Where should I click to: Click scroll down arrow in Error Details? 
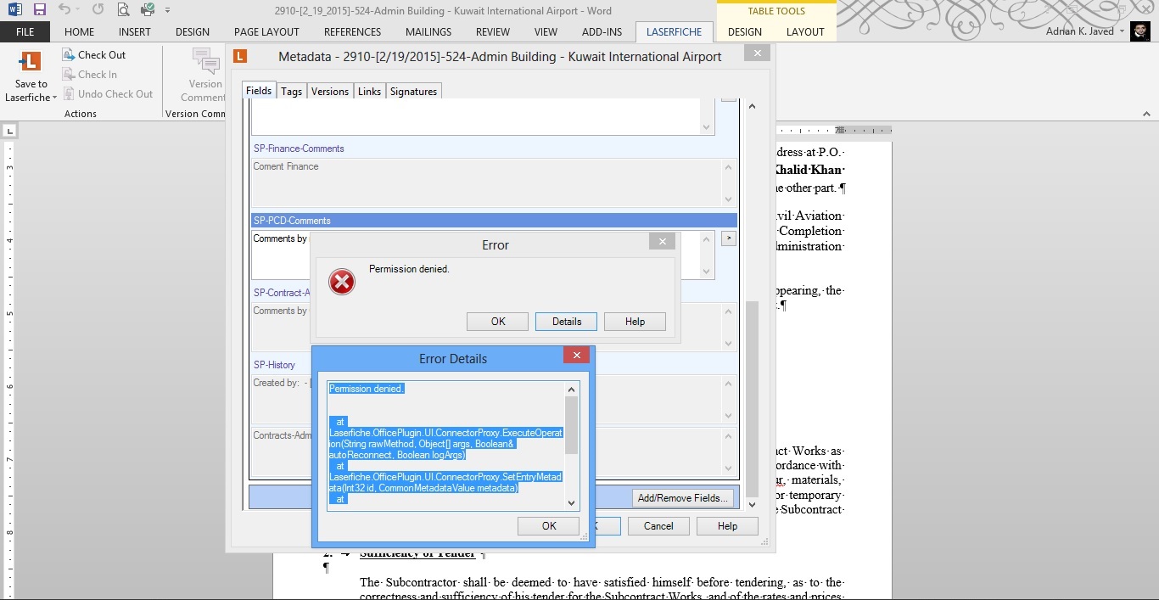coord(571,503)
